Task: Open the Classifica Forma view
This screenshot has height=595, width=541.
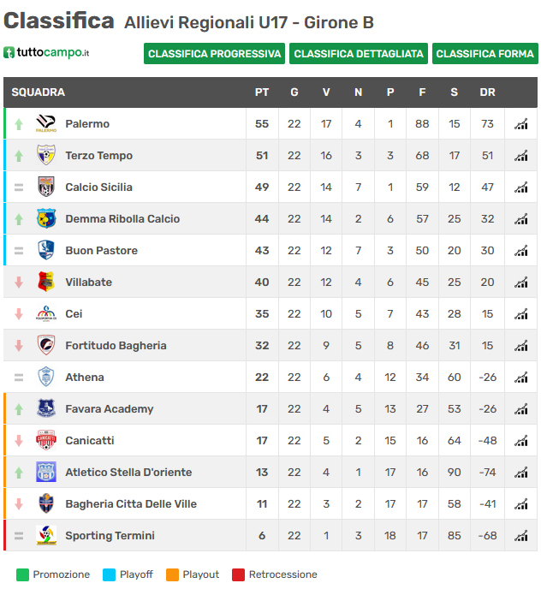Action: [x=485, y=54]
